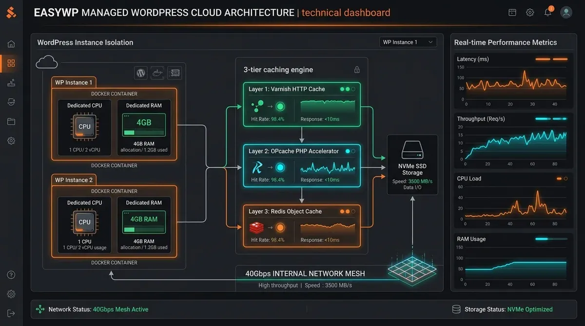Click the lock icon in the caching engine
The width and height of the screenshot is (585, 326).
(357, 70)
